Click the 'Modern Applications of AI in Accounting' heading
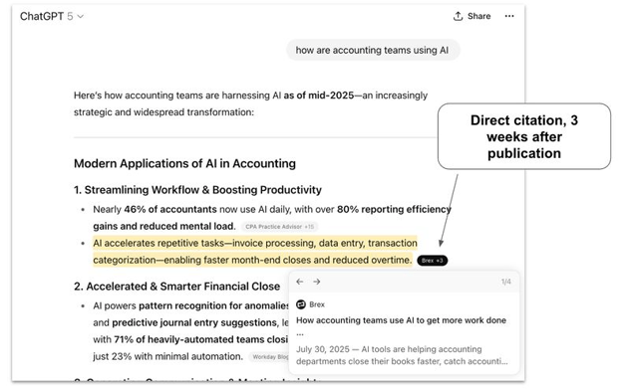 (184, 163)
